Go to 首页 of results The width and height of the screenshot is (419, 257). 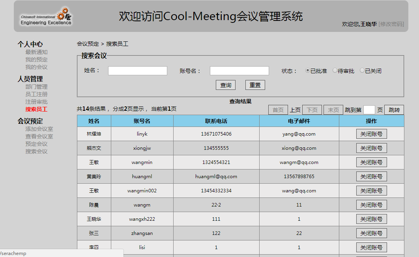click(278, 110)
